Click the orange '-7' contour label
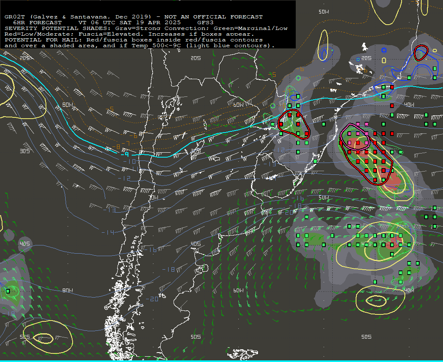The image size is (443, 362). 126,143
